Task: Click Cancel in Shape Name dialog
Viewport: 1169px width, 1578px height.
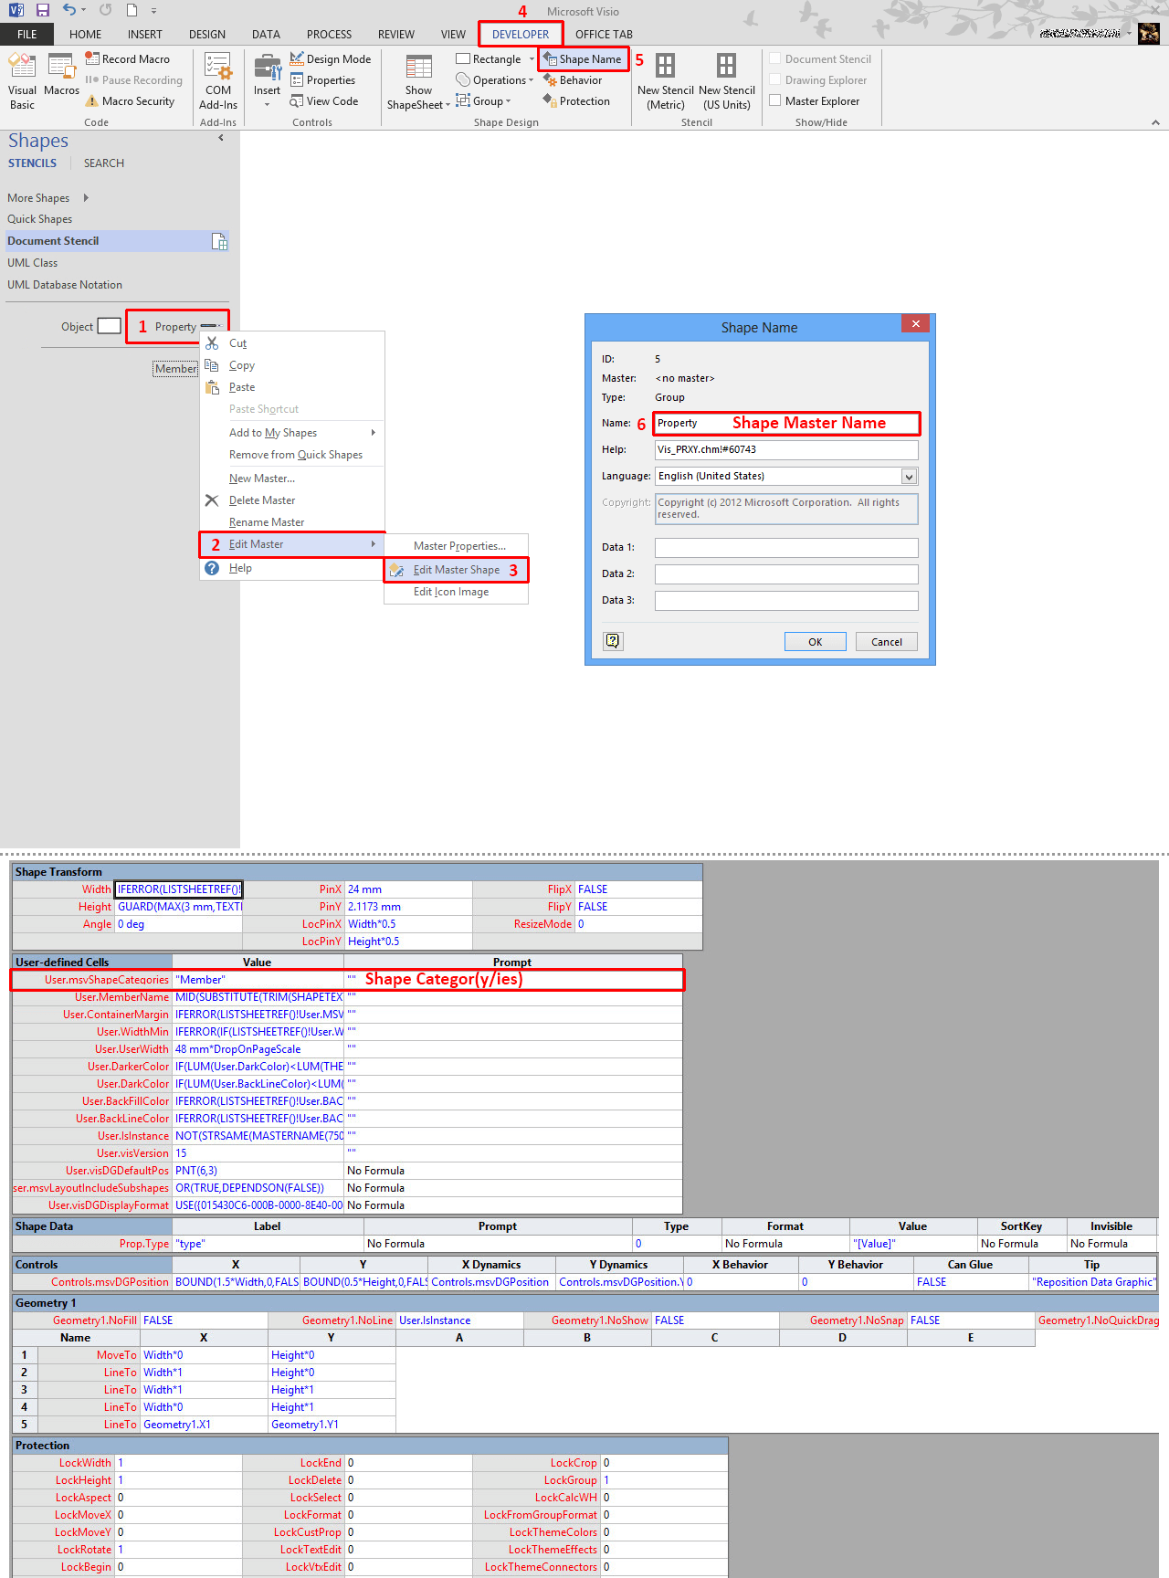Action: click(x=886, y=641)
